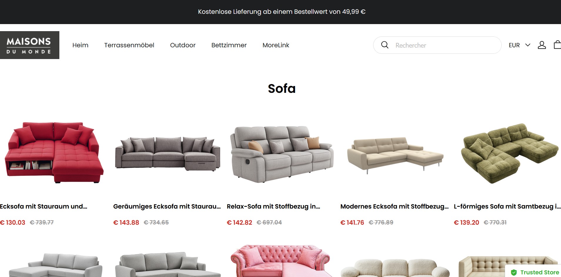Open the MoreLink menu

(276, 45)
